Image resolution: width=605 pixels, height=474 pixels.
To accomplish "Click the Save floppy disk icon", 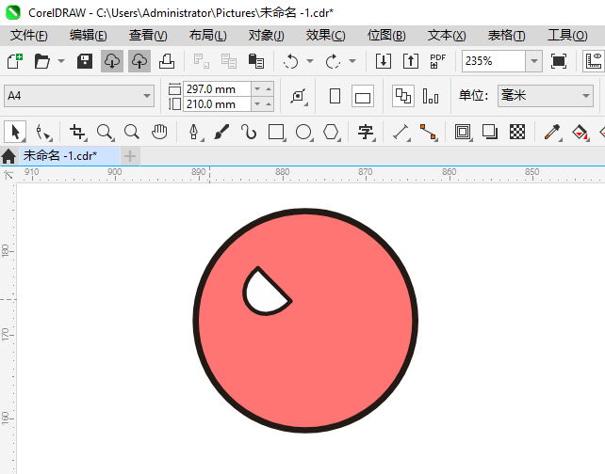I will 84,61.
